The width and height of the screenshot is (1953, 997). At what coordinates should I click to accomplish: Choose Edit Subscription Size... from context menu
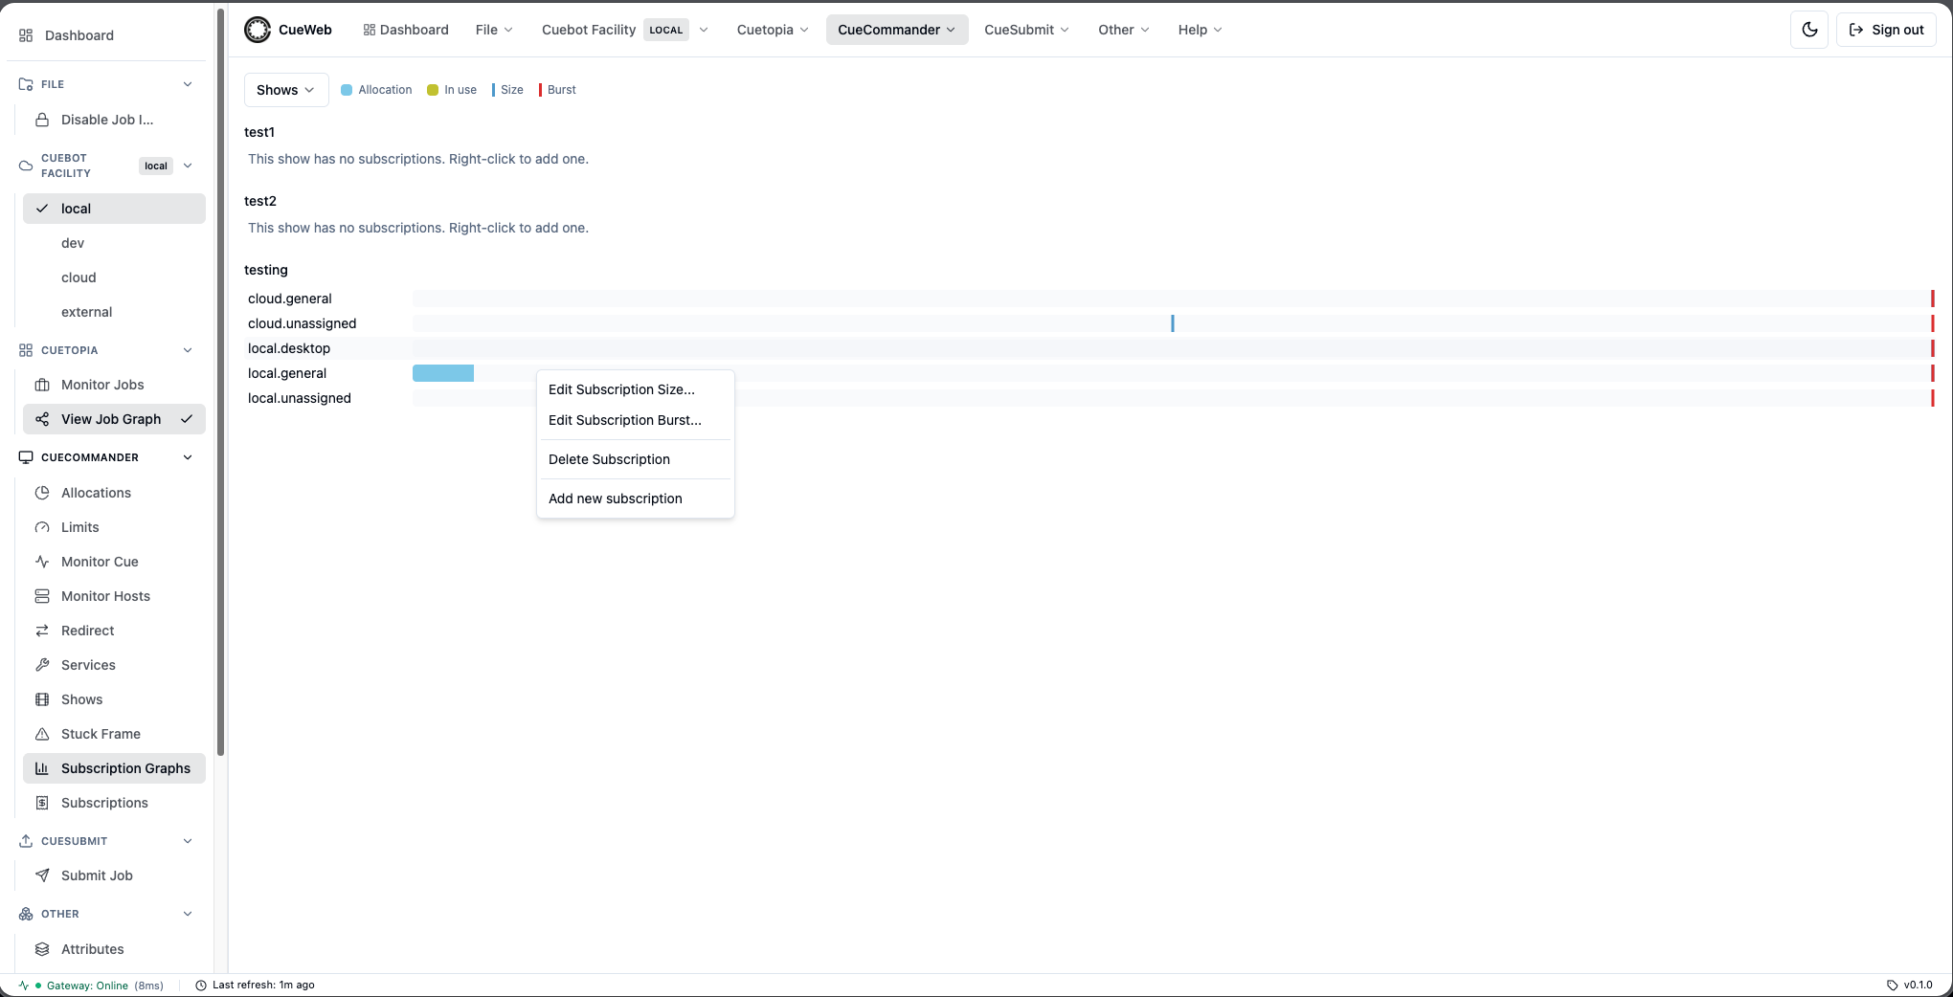(636, 389)
